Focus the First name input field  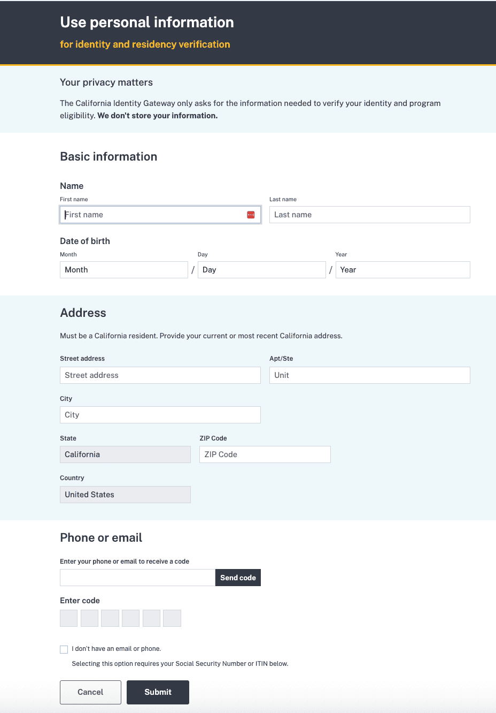click(152, 215)
